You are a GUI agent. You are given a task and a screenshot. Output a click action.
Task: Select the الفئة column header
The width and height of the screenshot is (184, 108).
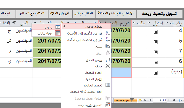point(6,23)
